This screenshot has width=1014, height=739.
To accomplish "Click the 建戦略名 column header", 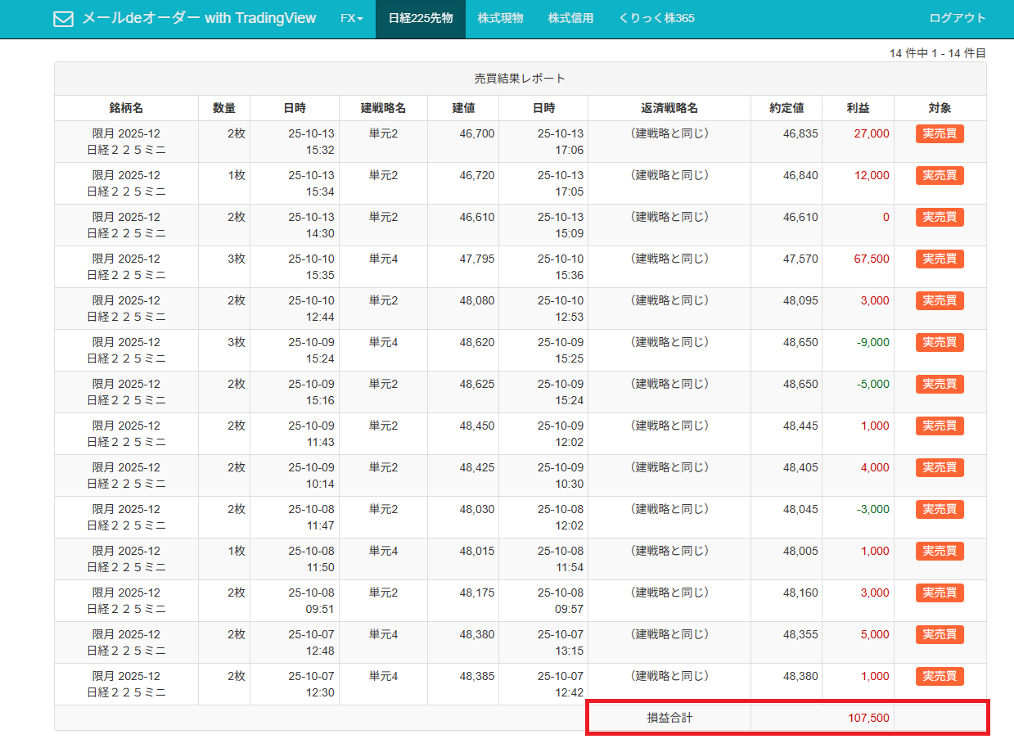I will coord(383,108).
